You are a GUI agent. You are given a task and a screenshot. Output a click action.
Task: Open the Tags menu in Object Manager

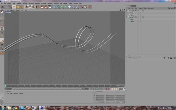[x=145, y=8]
